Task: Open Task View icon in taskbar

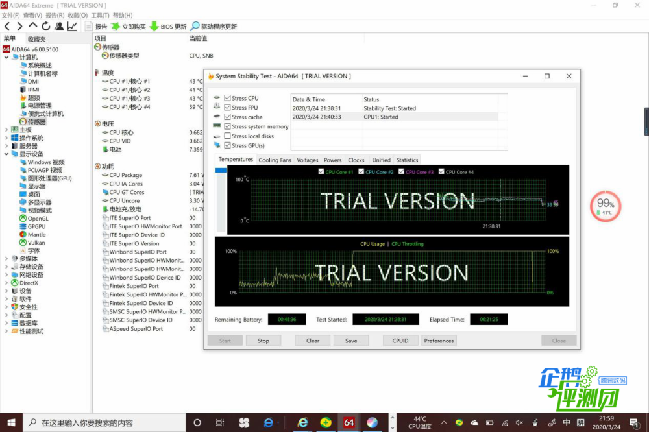Action: [220, 422]
